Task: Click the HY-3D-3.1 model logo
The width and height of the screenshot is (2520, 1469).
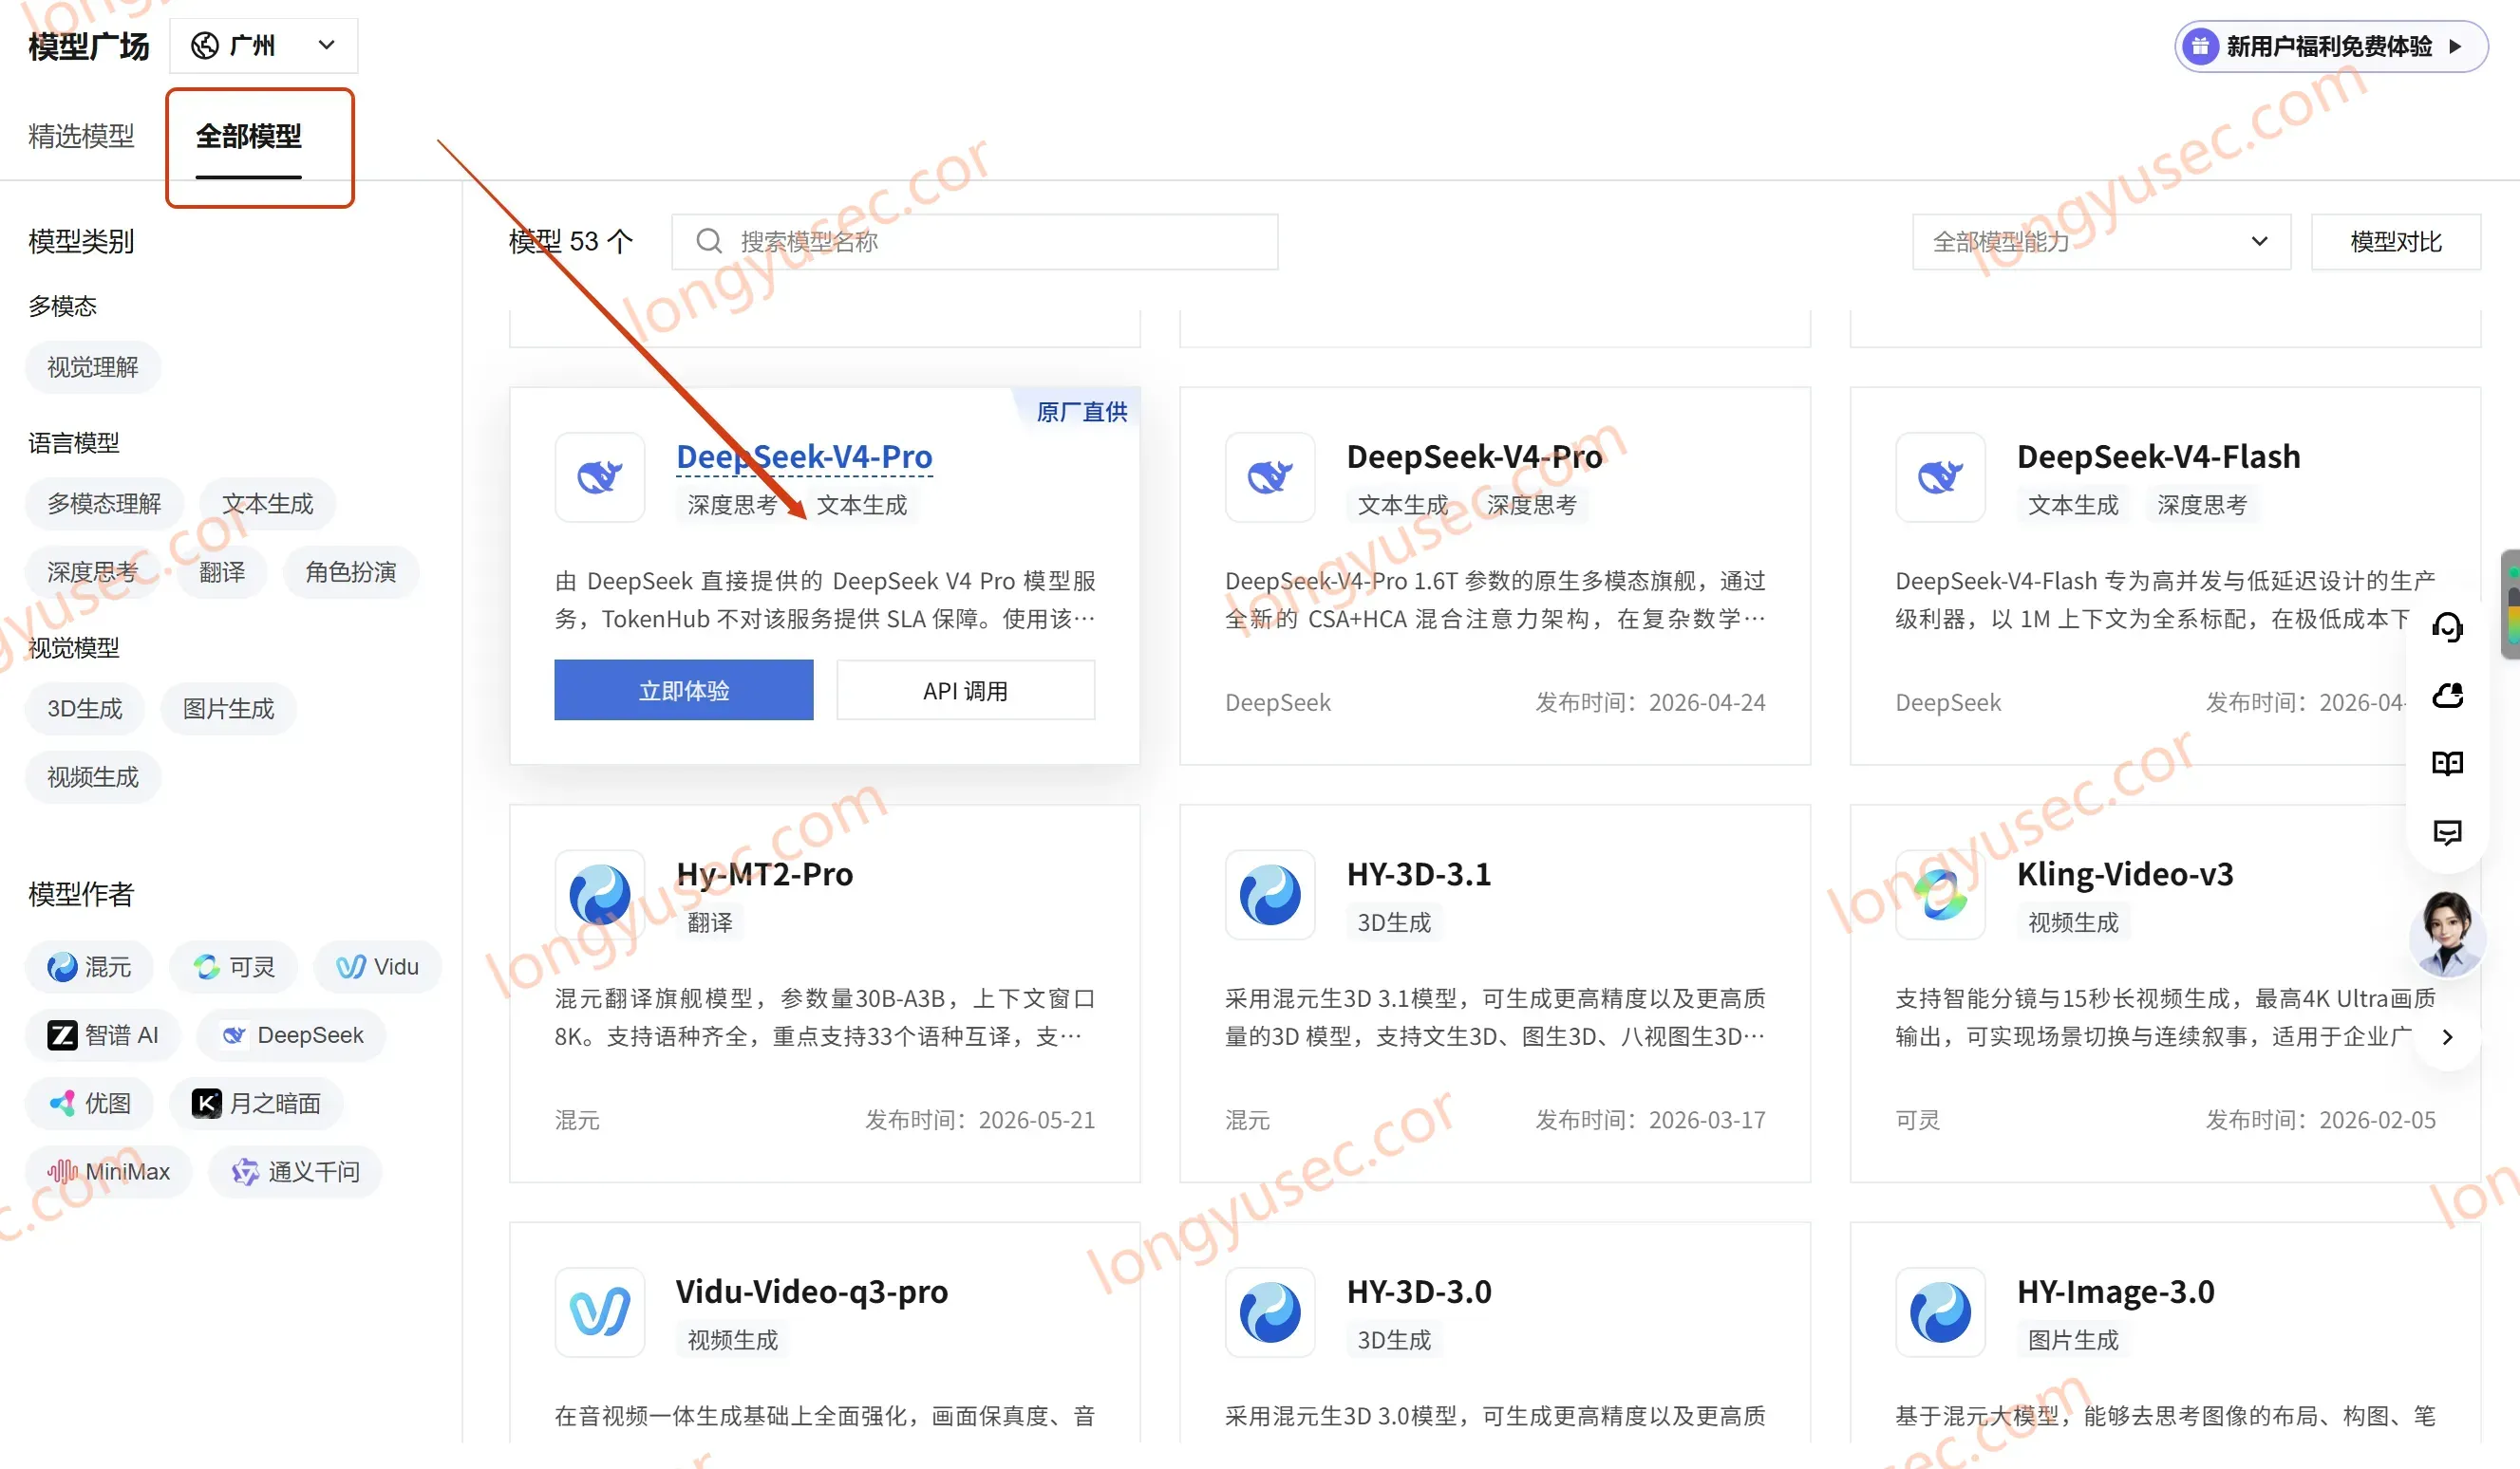Action: click(x=1270, y=893)
